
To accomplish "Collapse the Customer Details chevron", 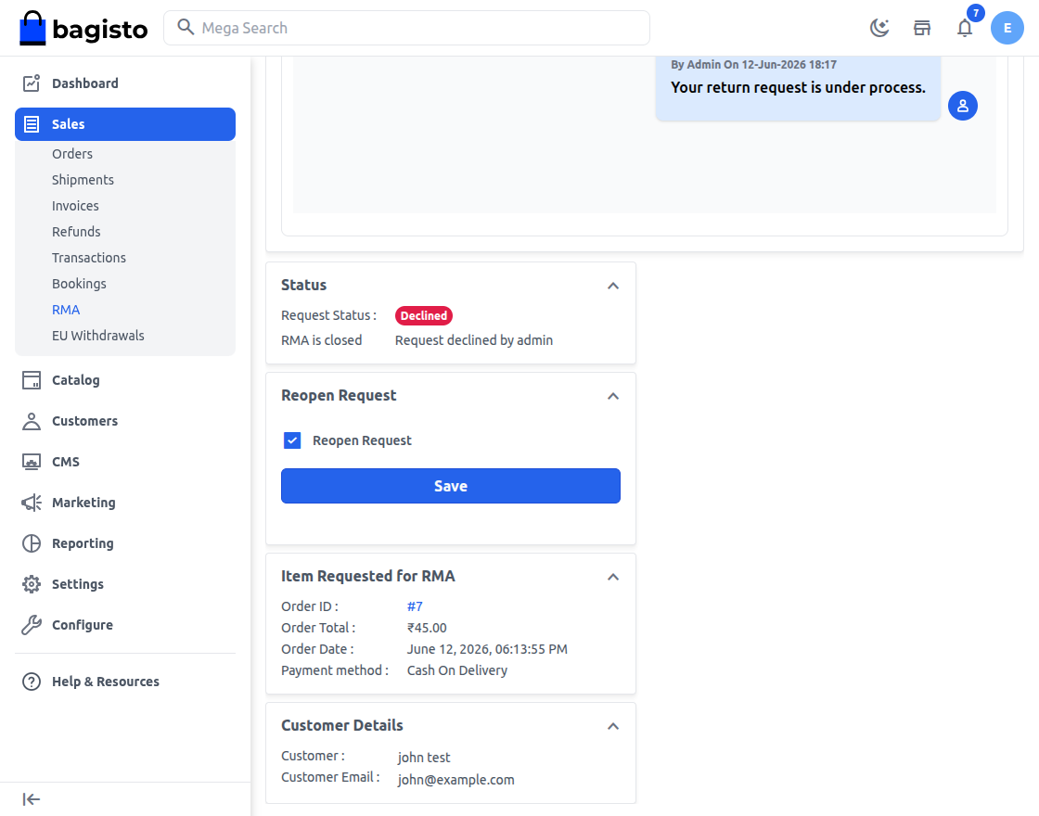I will 613,726.
